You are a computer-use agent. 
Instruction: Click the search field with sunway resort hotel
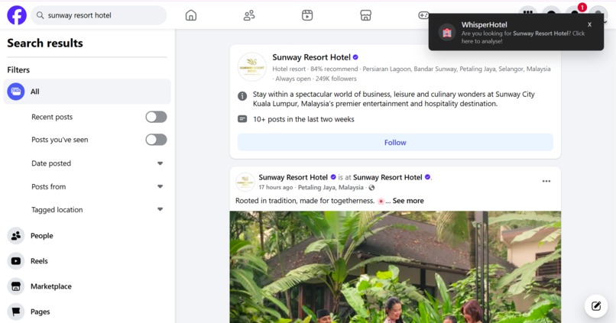pyautogui.click(x=99, y=15)
